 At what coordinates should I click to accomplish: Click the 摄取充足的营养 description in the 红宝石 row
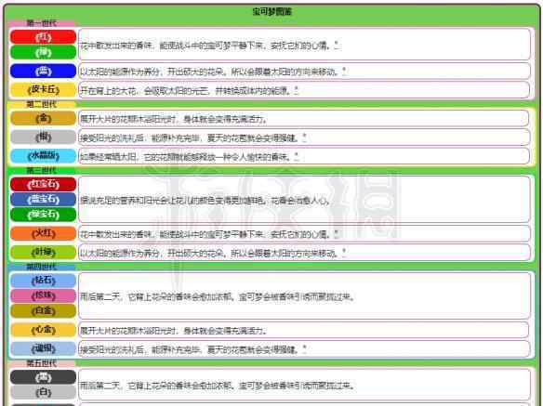[x=205, y=201]
